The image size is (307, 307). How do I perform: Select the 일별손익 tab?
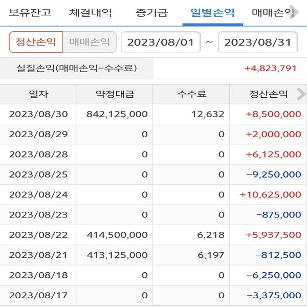[x=212, y=13]
